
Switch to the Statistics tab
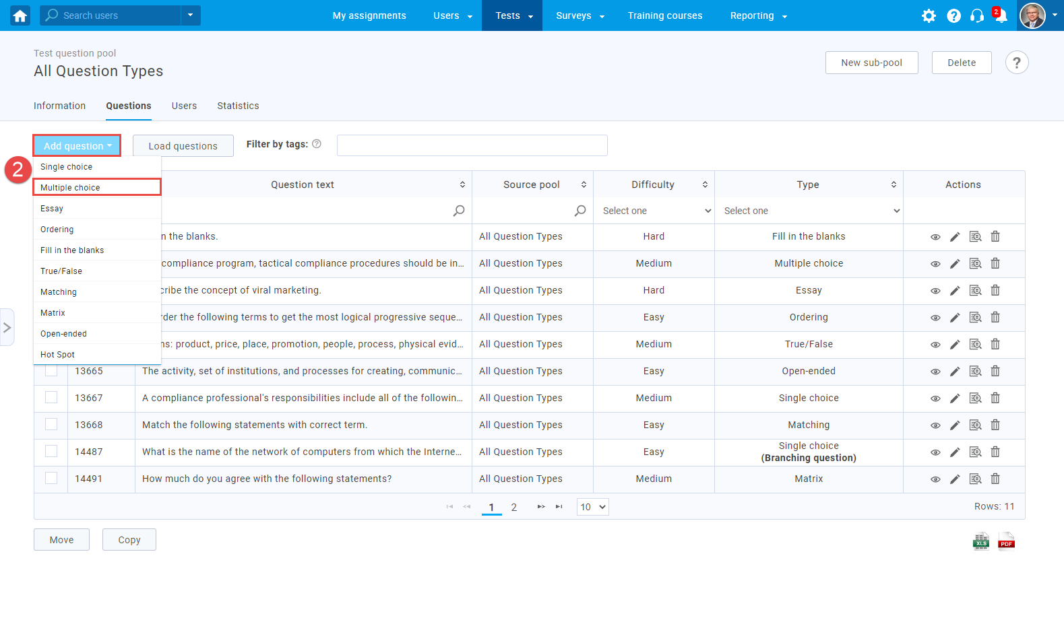click(x=238, y=106)
